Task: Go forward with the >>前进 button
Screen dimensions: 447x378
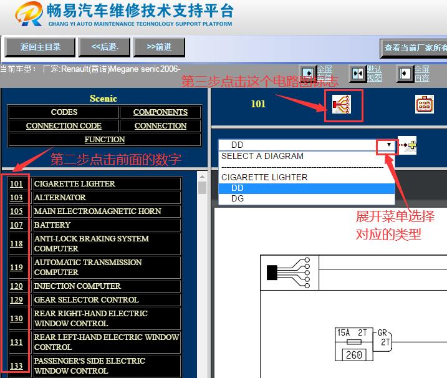Action: point(159,47)
